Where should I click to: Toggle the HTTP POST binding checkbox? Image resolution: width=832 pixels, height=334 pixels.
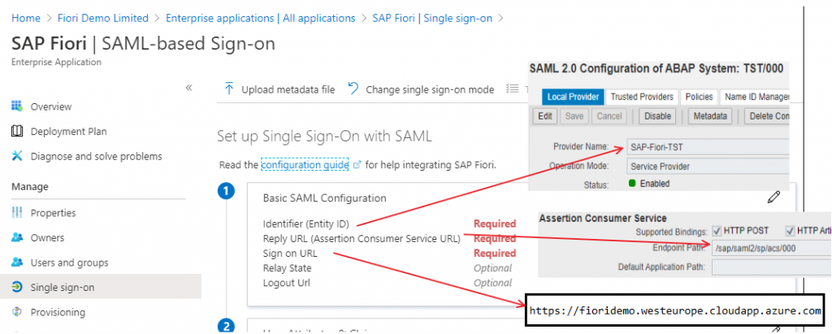point(717,231)
